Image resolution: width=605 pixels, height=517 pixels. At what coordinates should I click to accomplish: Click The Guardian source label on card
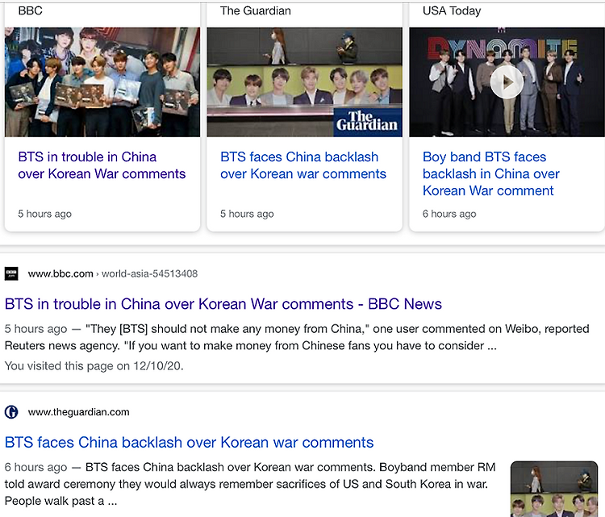tap(256, 10)
